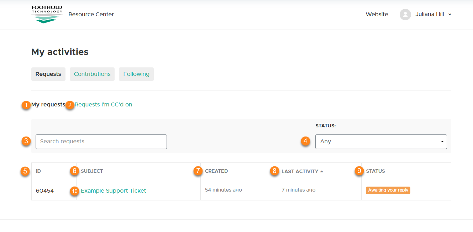Click orange marker number 10
Viewport: 473px width, 232px height.
click(x=74, y=191)
